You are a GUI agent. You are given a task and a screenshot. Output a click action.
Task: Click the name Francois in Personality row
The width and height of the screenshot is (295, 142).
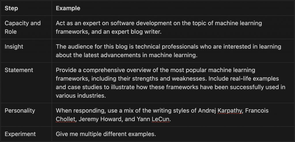(257, 111)
